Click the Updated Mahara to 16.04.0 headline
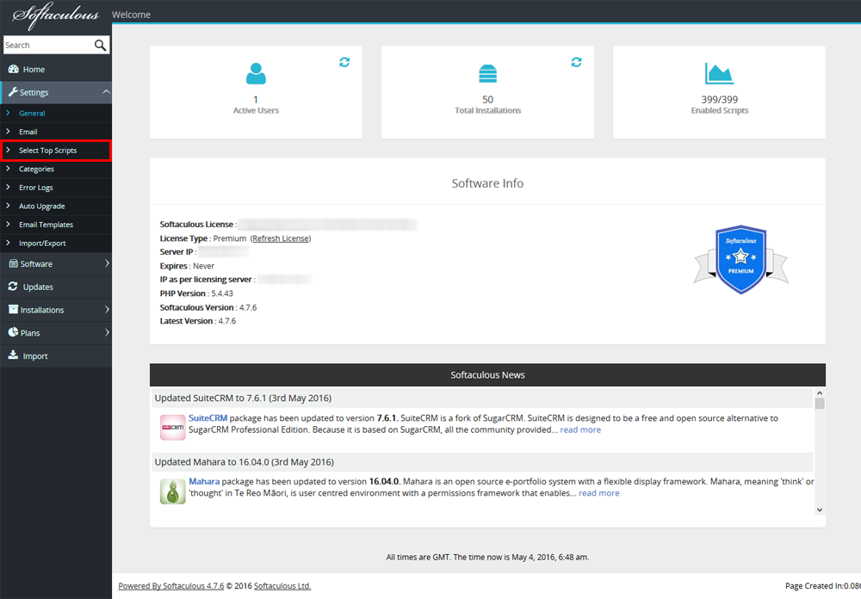The width and height of the screenshot is (861, 599). tap(245, 462)
